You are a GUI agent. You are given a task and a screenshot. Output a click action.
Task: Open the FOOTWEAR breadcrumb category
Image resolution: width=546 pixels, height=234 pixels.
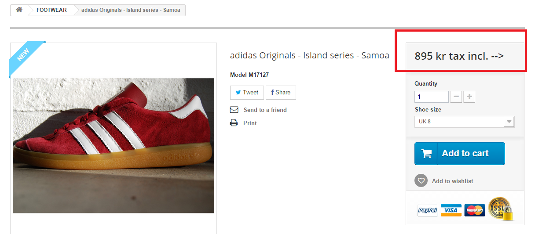tap(51, 10)
